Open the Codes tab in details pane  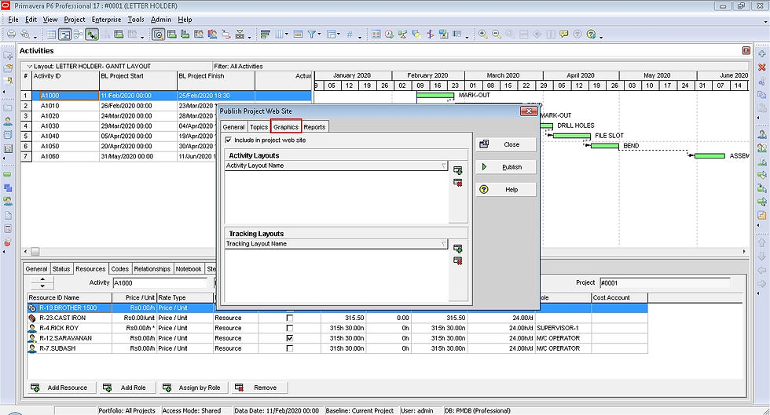[119, 269]
